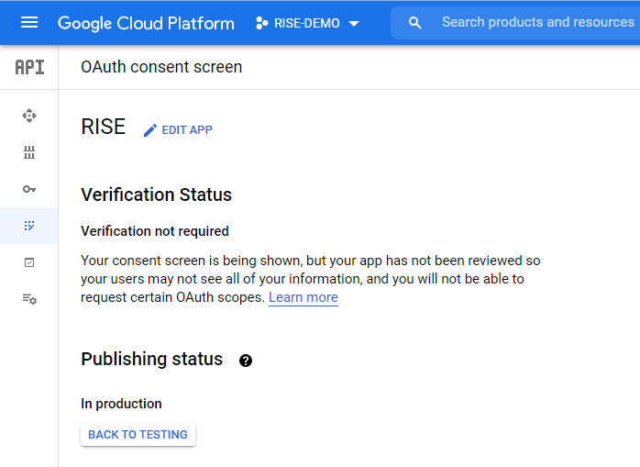640x467 pixels.
Task: Open Page usage agreements sidebar icon
Action: click(x=29, y=299)
